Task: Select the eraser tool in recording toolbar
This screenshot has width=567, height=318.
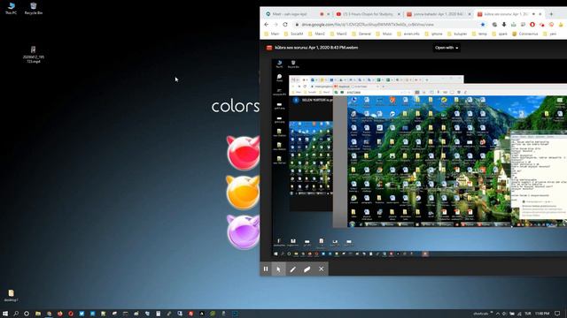Action: point(307,269)
